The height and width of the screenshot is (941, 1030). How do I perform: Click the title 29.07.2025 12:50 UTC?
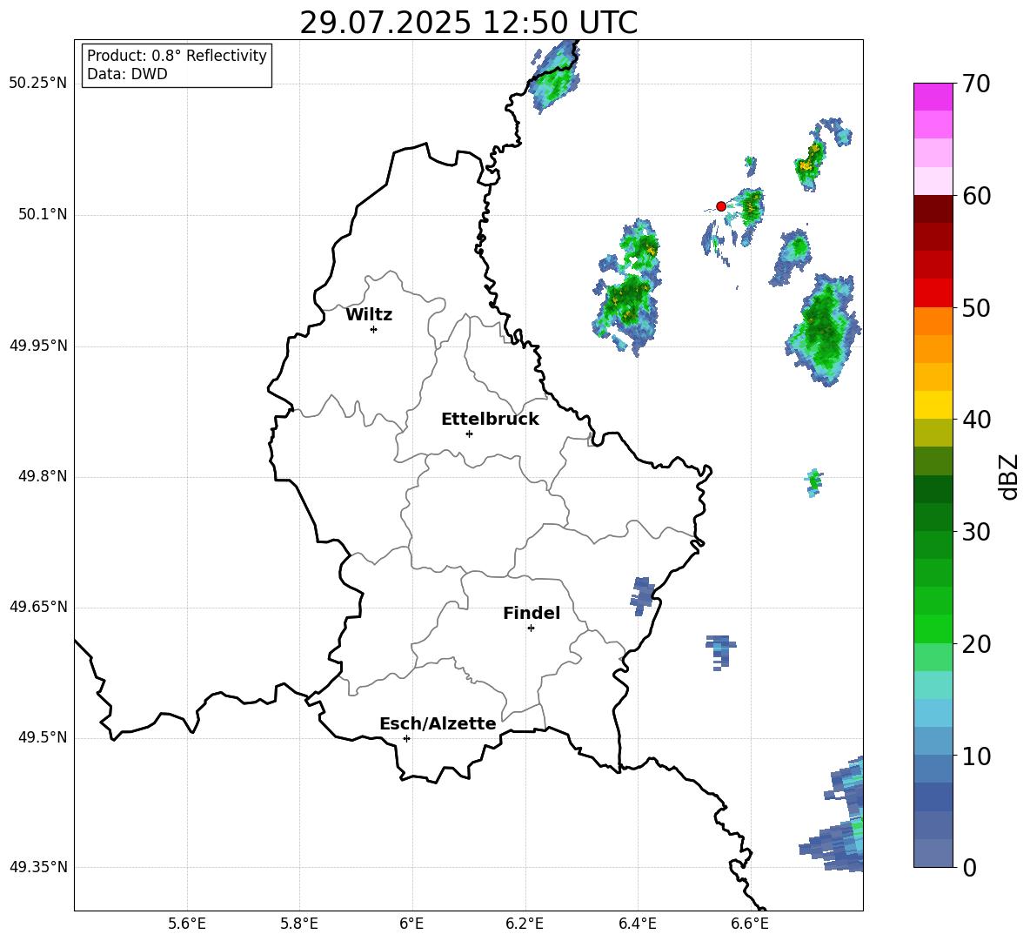point(468,23)
